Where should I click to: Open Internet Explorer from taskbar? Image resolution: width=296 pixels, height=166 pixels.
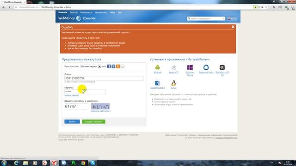(x=16, y=163)
